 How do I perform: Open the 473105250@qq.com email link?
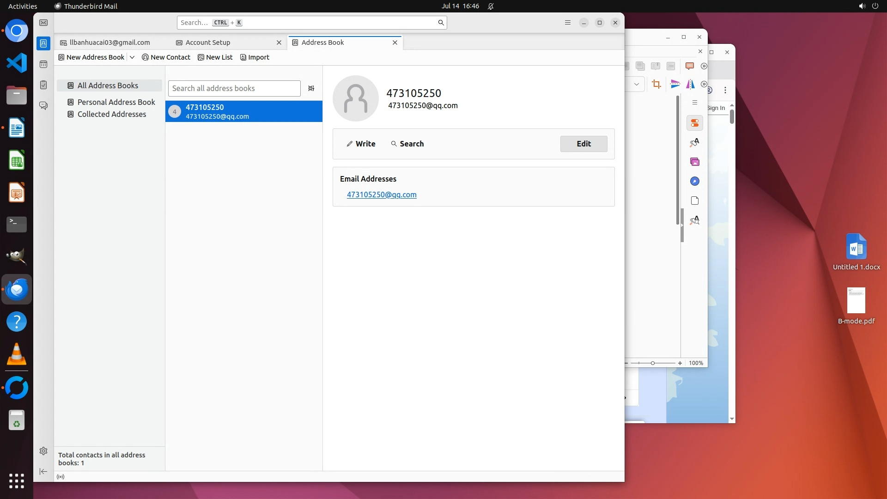point(382,195)
